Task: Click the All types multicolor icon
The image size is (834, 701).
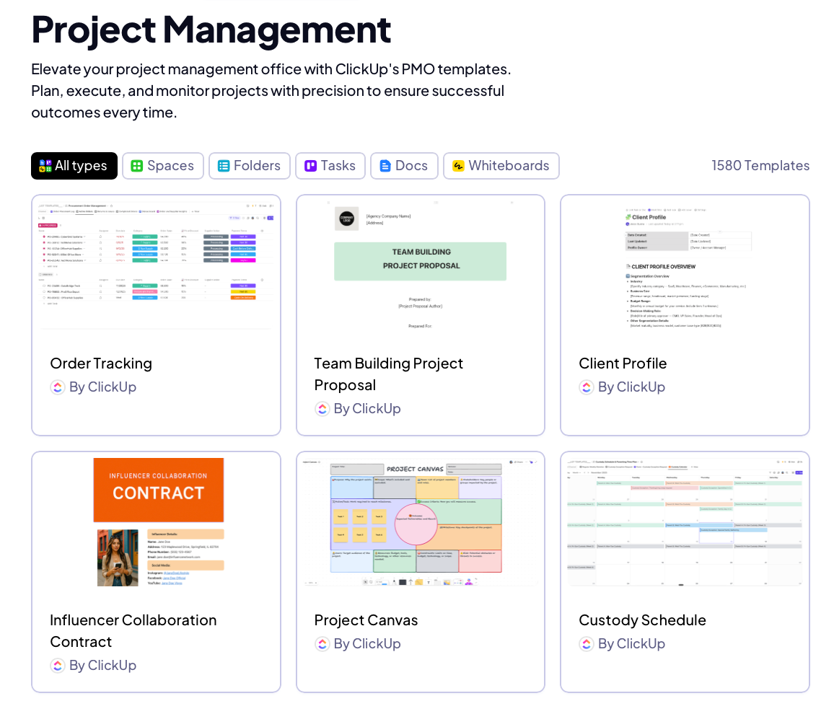Action: [45, 166]
